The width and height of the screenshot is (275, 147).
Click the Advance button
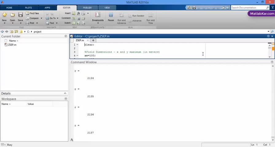pyautogui.click(x=135, y=21)
